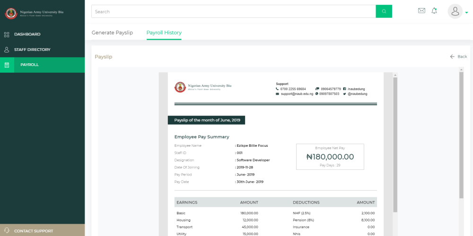The height and width of the screenshot is (236, 473).
Task: Click the DEDUCTIONS column header
Action: pos(306,202)
